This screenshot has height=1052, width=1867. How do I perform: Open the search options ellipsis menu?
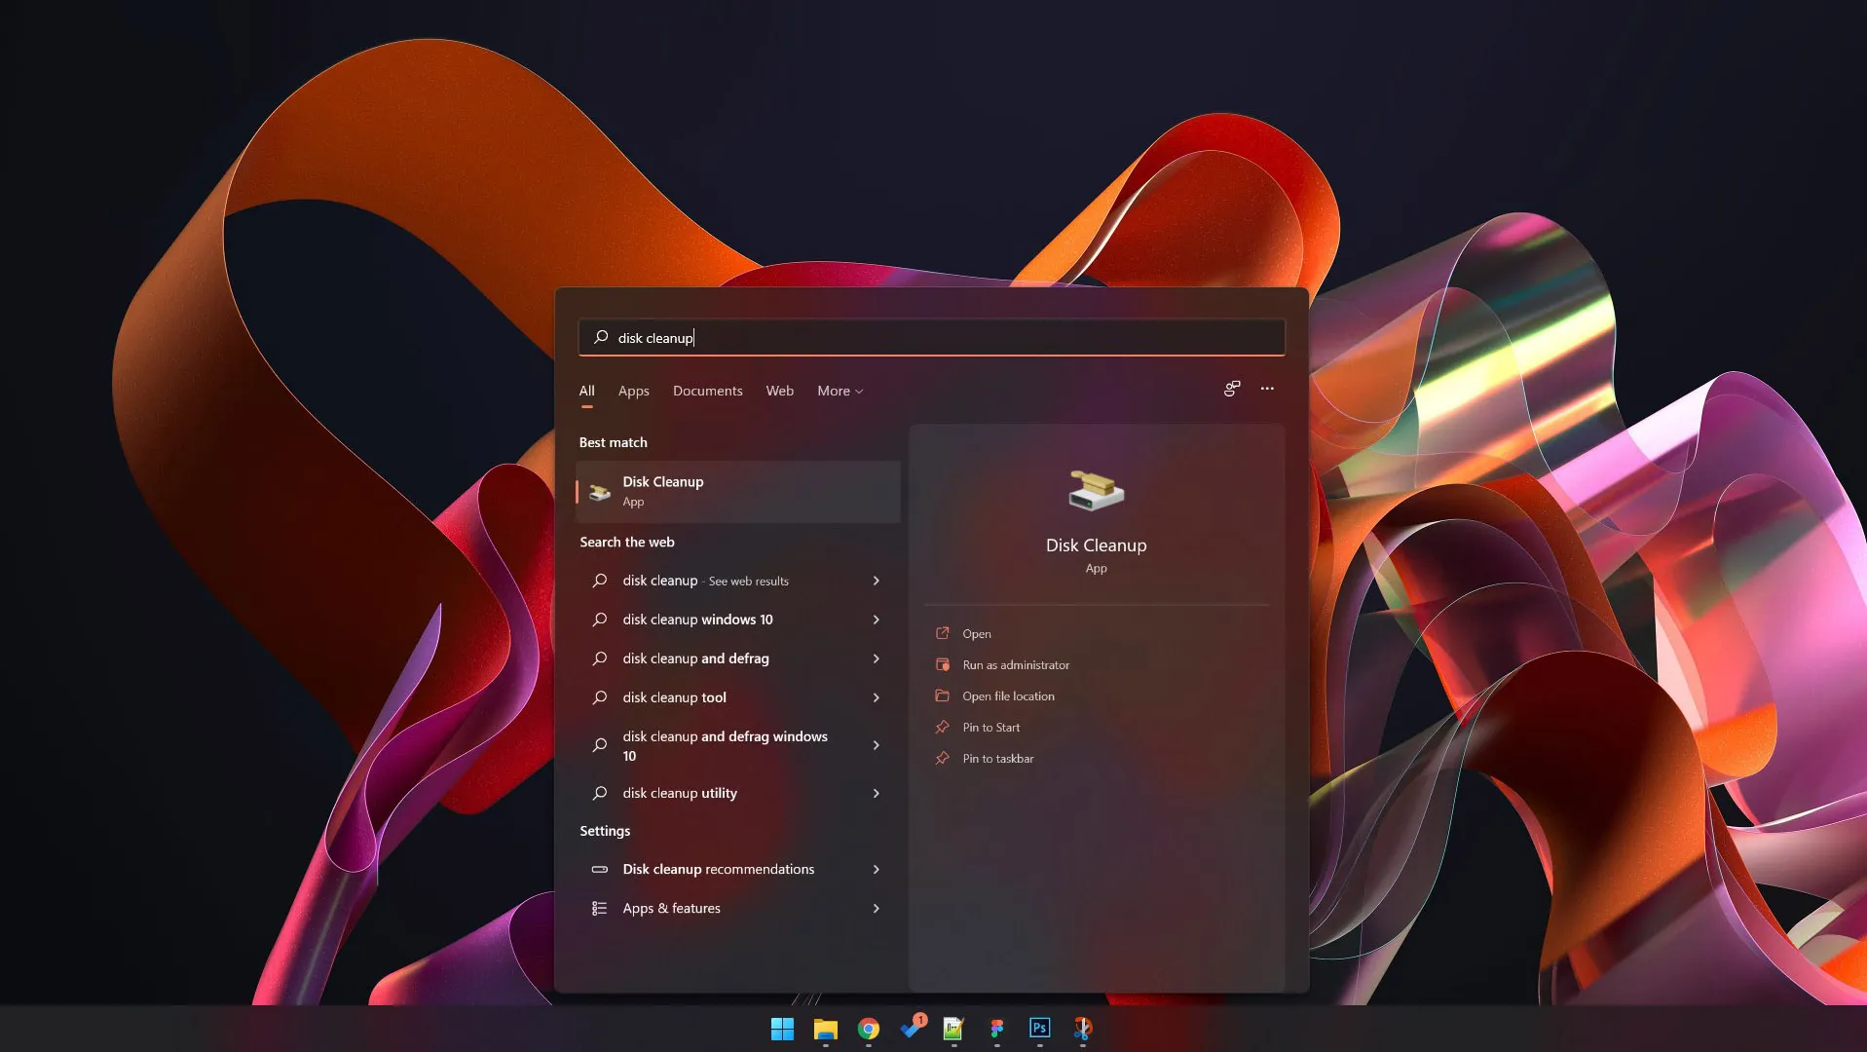click(x=1266, y=389)
